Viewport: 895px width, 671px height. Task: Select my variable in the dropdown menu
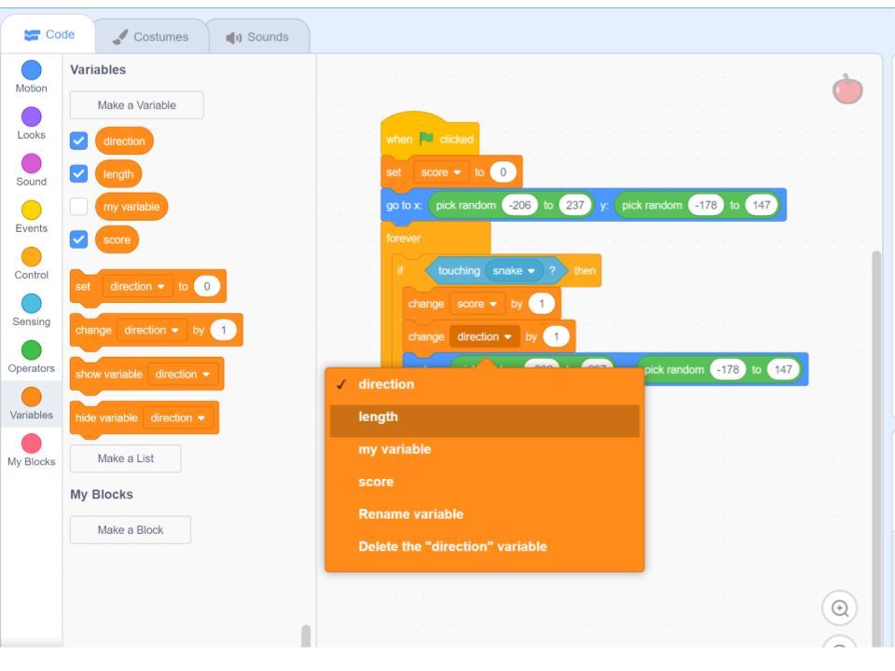485,449
